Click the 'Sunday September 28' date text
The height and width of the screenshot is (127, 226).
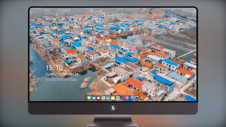point(62,74)
